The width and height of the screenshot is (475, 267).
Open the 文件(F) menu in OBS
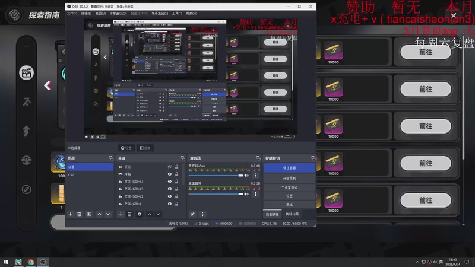[72, 13]
